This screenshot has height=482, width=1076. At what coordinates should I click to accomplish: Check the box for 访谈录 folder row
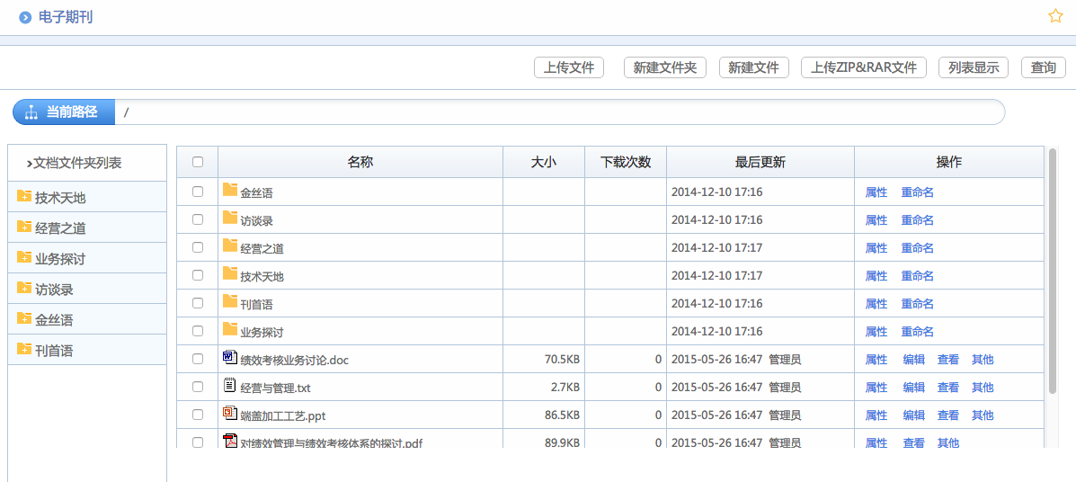point(198,219)
